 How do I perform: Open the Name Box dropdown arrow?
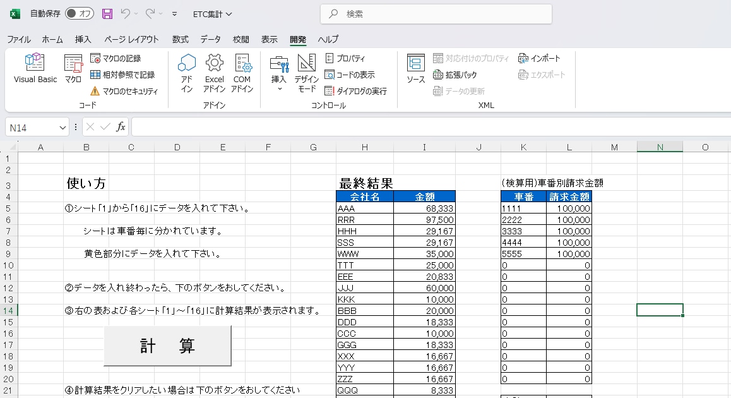point(62,128)
